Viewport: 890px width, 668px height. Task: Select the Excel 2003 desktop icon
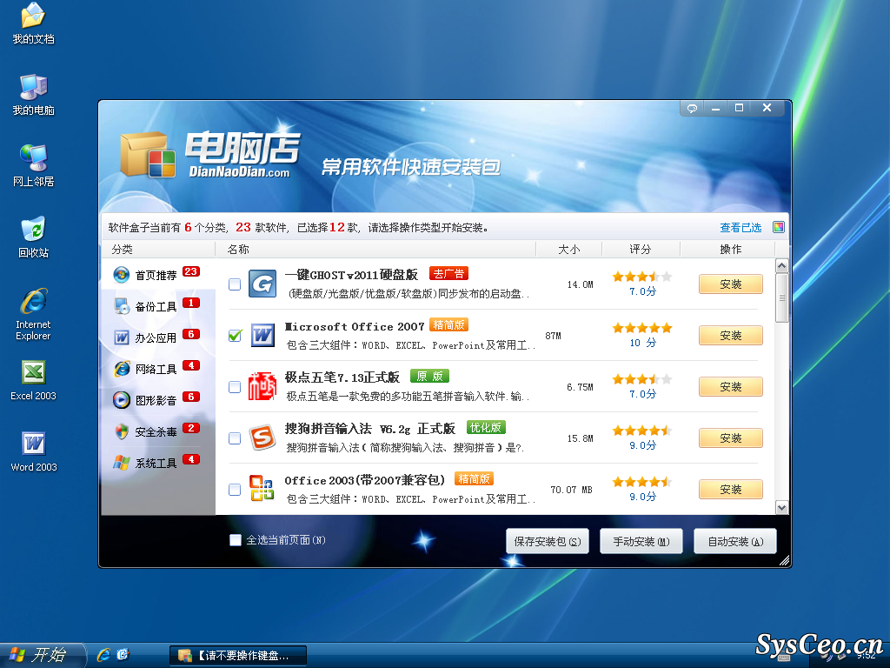click(33, 381)
